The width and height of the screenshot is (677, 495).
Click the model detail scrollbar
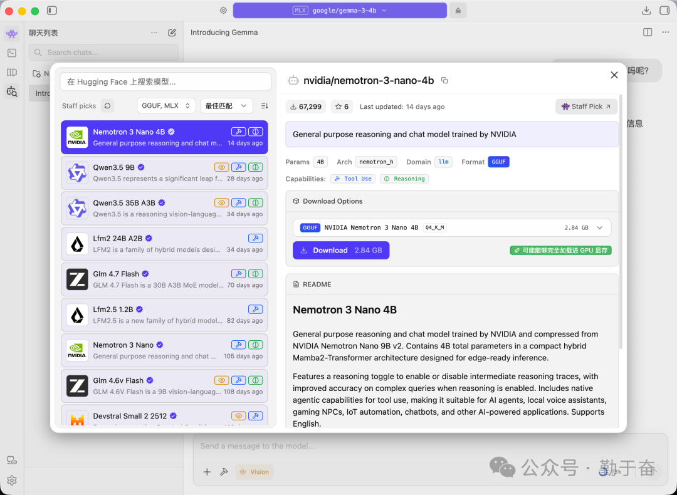(x=621, y=221)
